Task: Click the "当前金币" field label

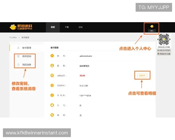Action: tap(62, 76)
